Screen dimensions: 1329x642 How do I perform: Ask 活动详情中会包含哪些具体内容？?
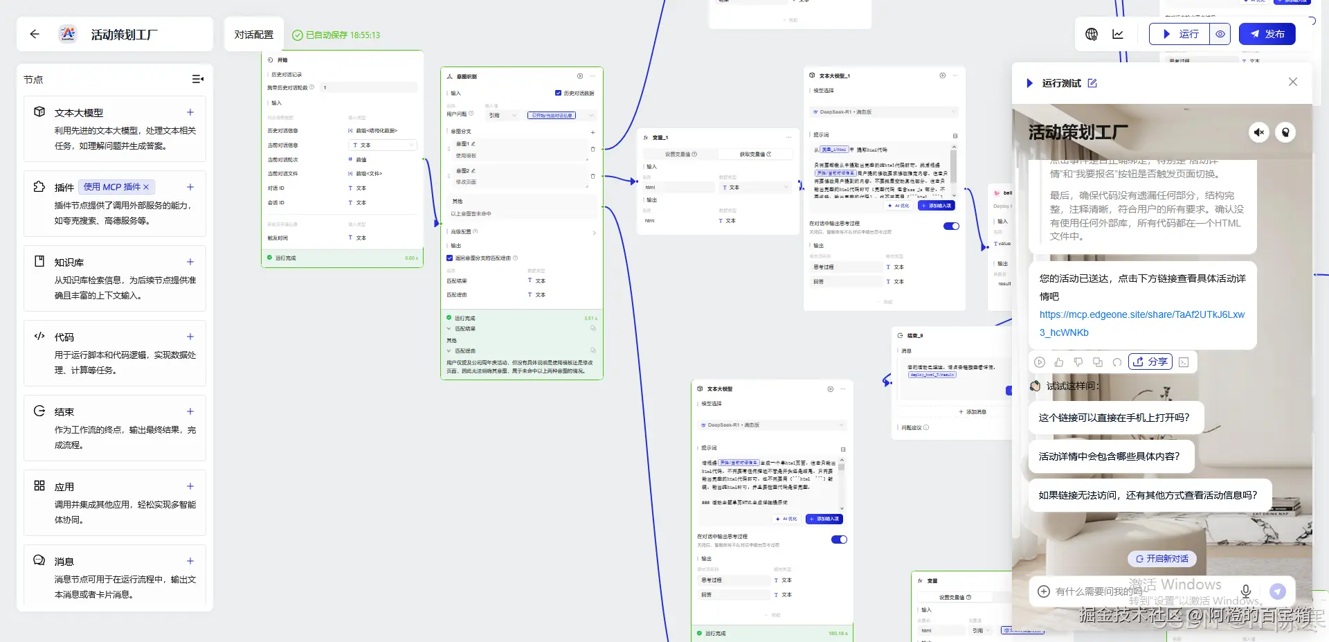(1111, 456)
